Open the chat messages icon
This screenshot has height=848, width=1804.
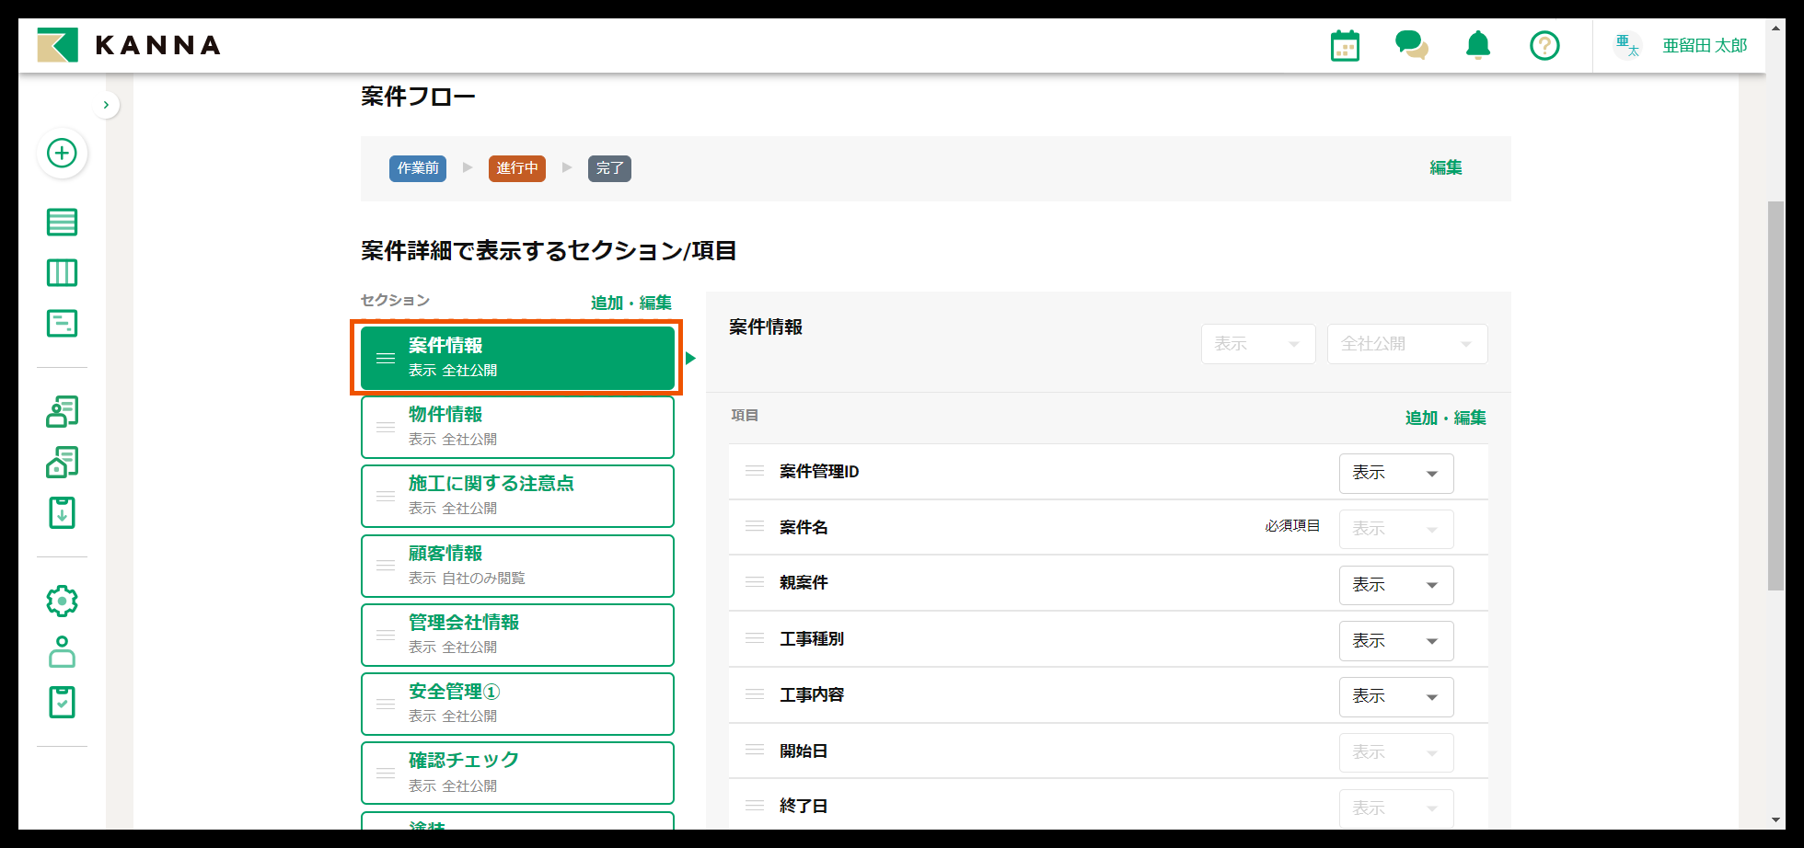tap(1411, 44)
